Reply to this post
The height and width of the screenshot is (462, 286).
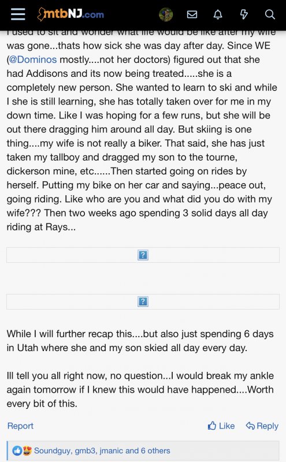click(x=262, y=426)
